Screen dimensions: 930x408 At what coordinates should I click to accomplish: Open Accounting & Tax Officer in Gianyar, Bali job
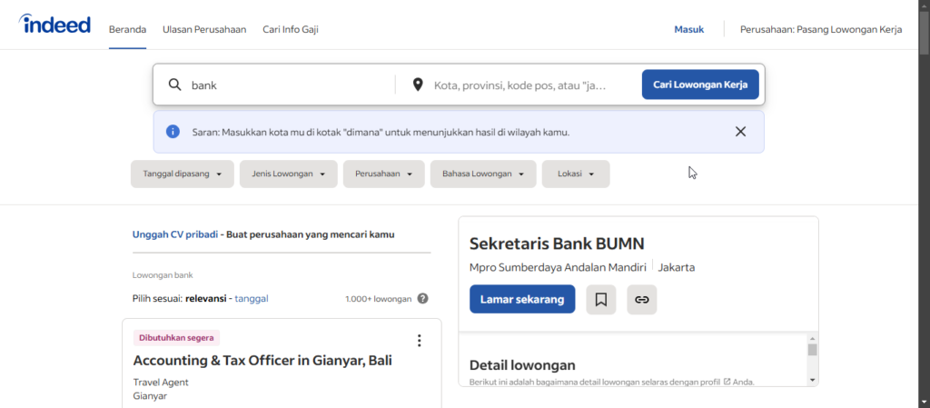(262, 360)
